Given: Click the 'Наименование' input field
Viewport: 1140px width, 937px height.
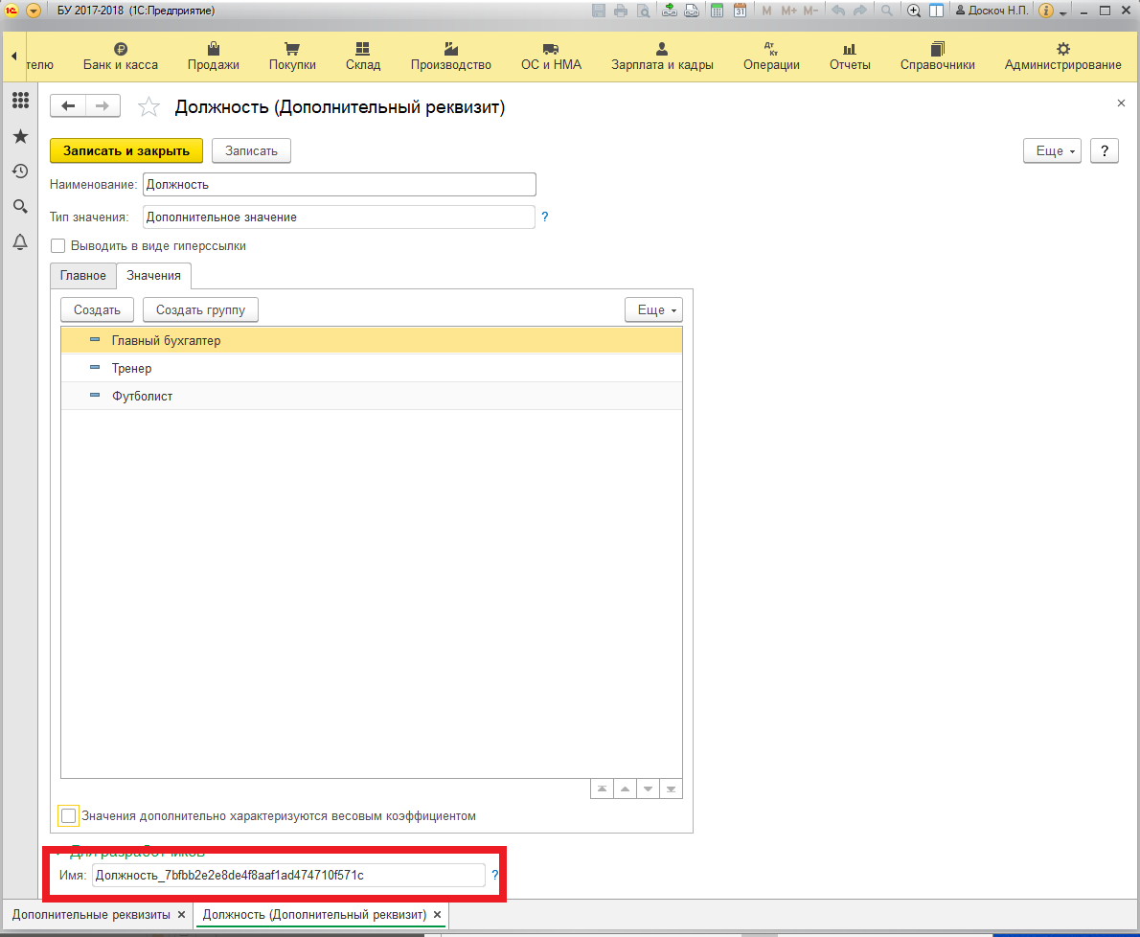Looking at the screenshot, I should [x=339, y=185].
